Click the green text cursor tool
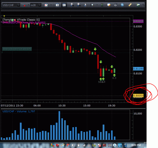Viewport: 158px width, 148px height. click(x=102, y=5)
